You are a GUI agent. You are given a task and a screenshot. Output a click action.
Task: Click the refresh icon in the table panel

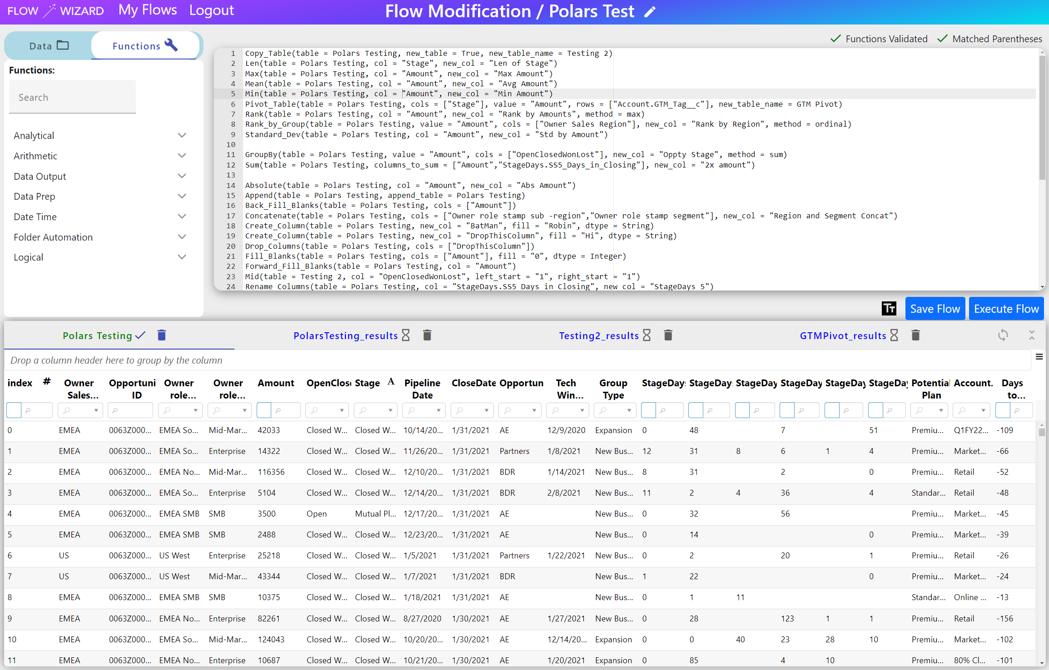point(1003,335)
